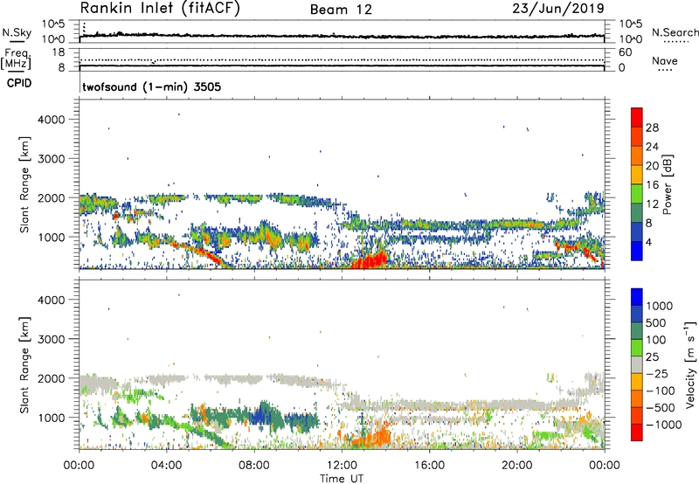
Task: Click the 'Slant Range [km]' label of power plot
Action: coord(24,185)
